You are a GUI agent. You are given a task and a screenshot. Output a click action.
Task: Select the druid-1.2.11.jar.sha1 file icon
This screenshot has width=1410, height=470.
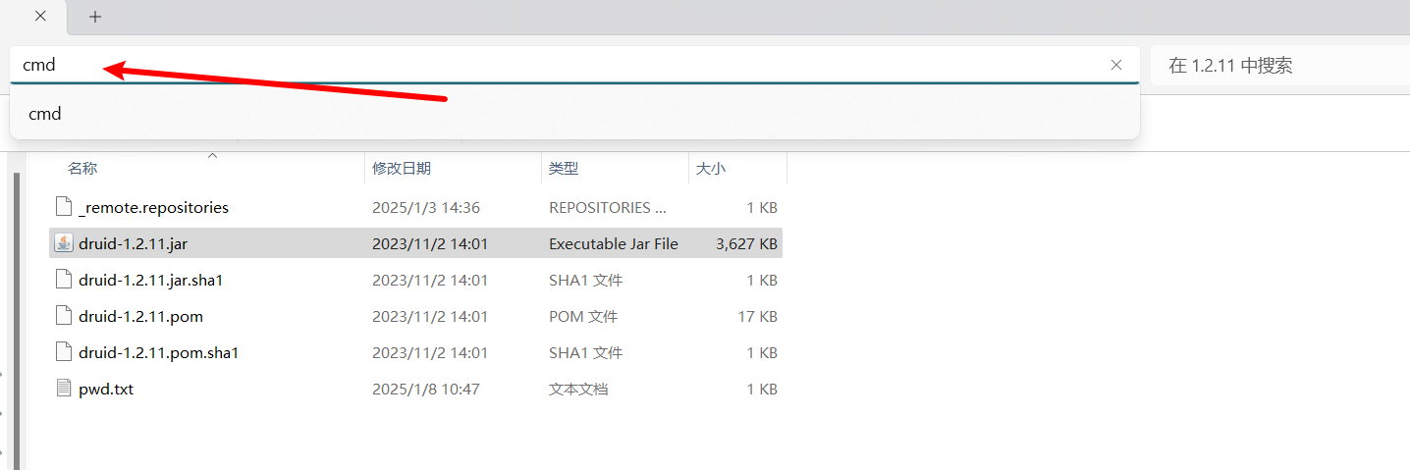(x=64, y=280)
